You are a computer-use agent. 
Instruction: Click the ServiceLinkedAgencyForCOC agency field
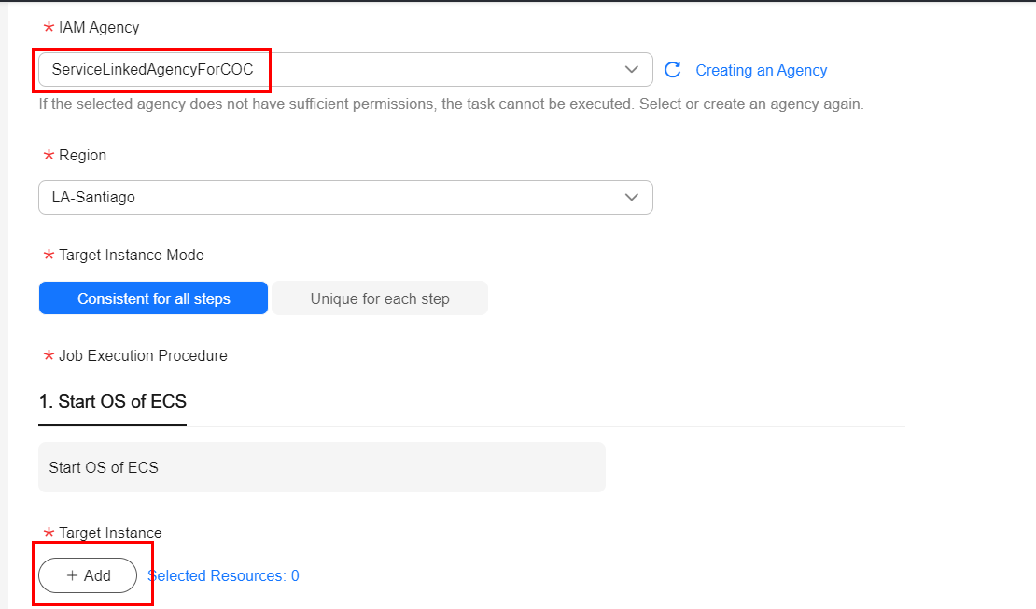click(x=327, y=70)
